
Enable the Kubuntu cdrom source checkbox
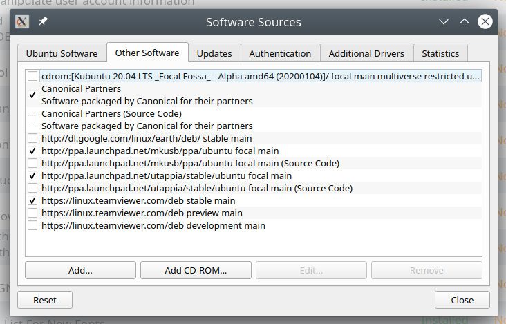(32, 76)
